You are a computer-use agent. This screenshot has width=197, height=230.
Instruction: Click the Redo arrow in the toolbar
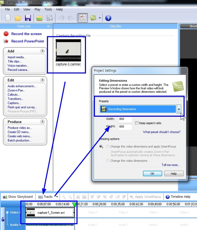tap(71, 18)
